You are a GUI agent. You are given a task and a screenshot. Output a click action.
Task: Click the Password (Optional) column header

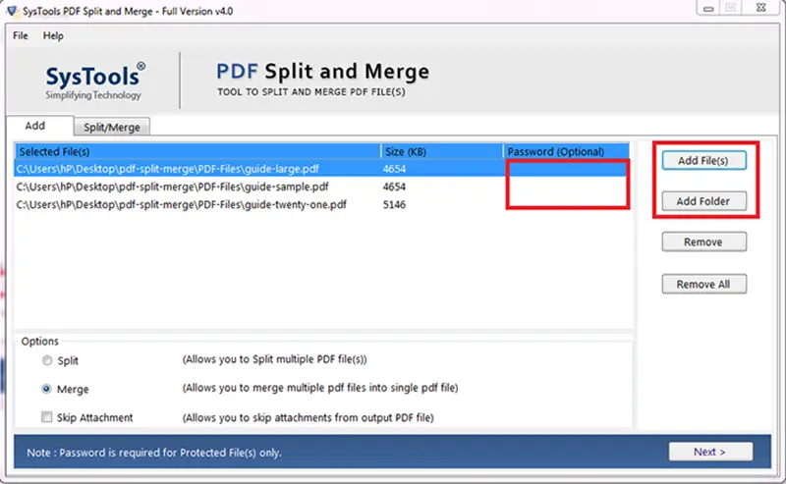[x=567, y=152]
